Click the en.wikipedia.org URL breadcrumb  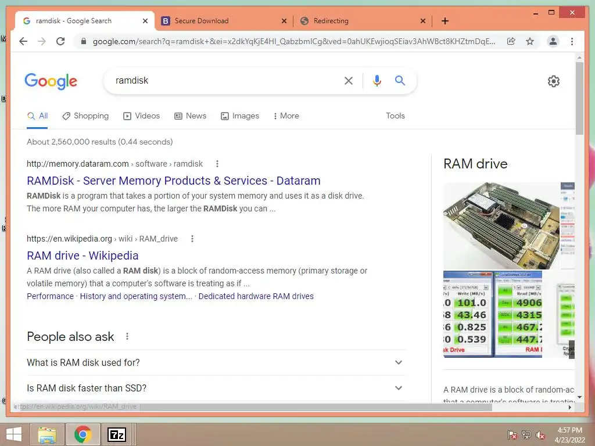click(102, 239)
